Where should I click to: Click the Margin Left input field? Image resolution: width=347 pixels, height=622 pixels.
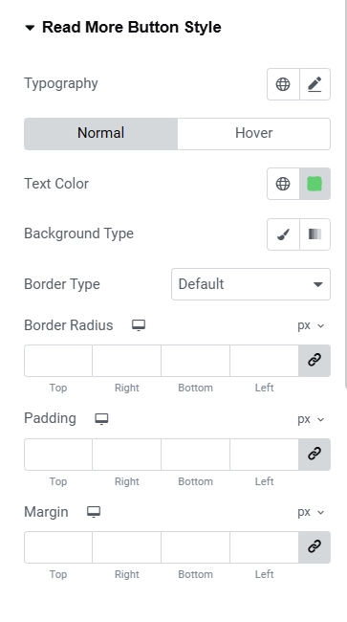(x=264, y=547)
